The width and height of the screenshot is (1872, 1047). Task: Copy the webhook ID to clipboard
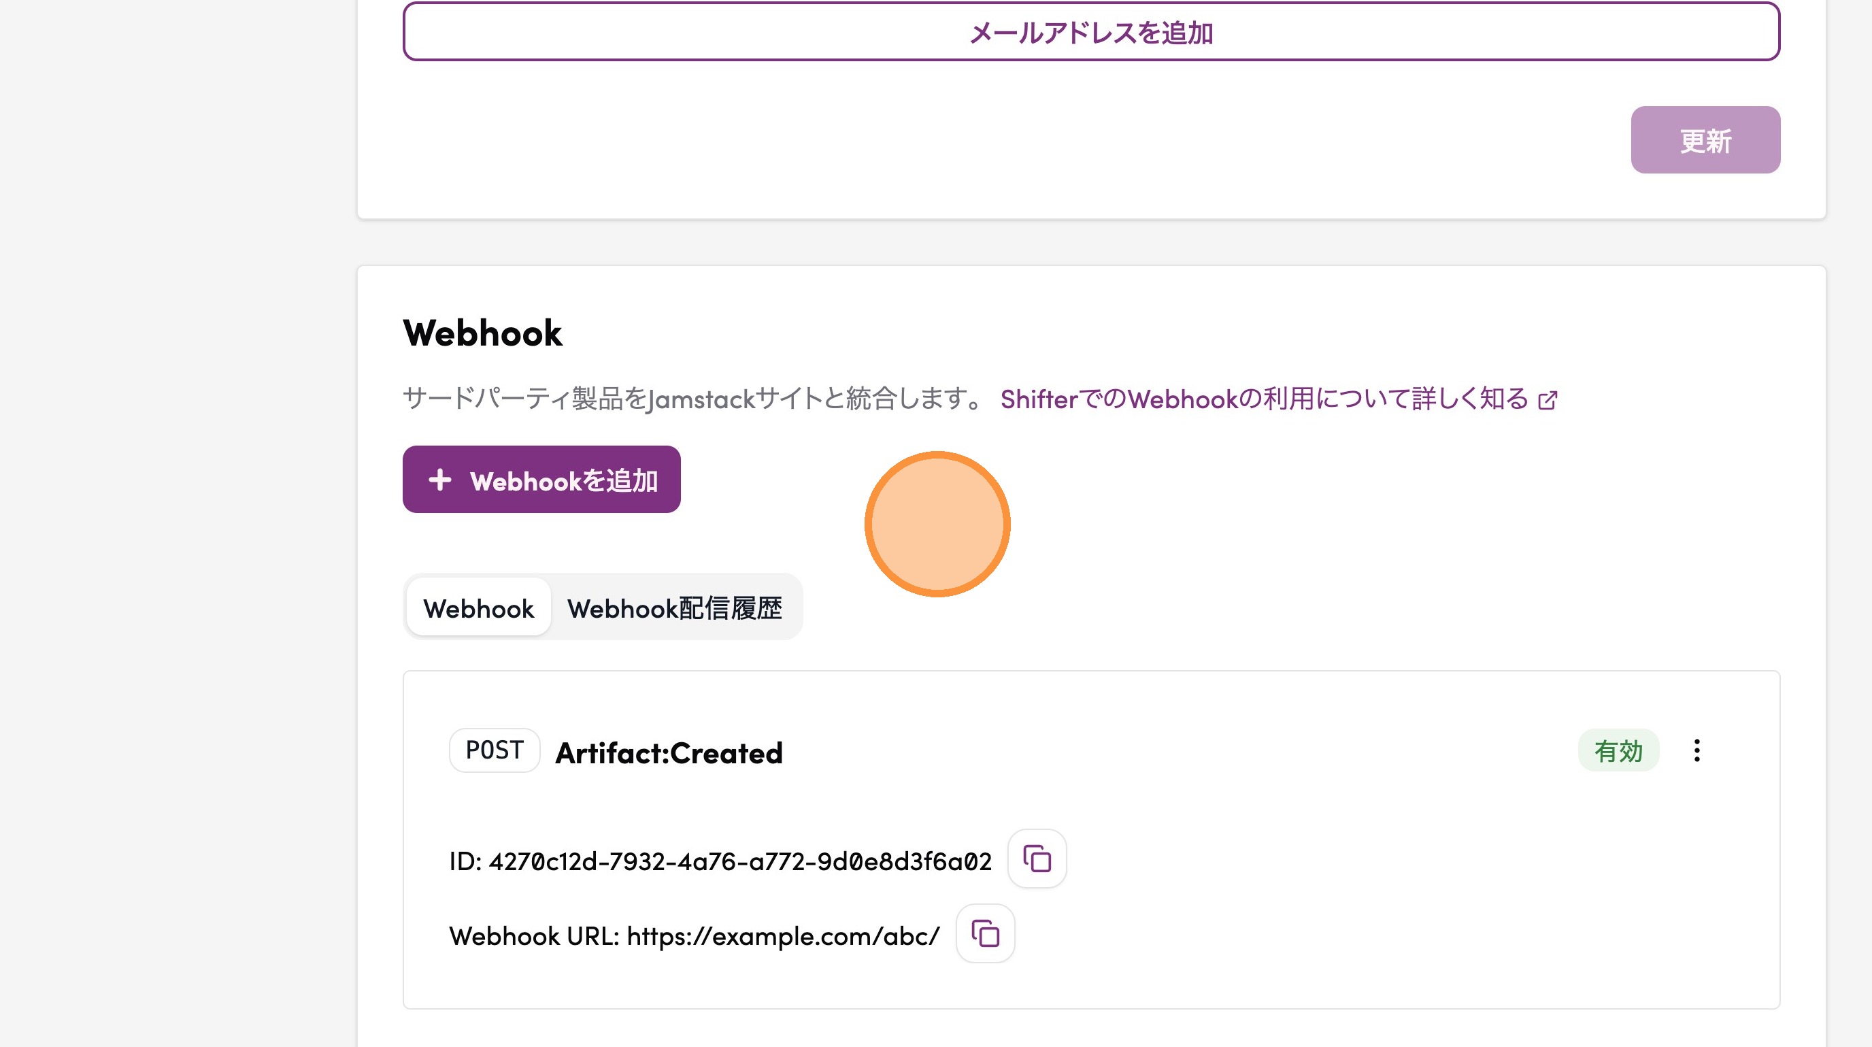(1036, 859)
